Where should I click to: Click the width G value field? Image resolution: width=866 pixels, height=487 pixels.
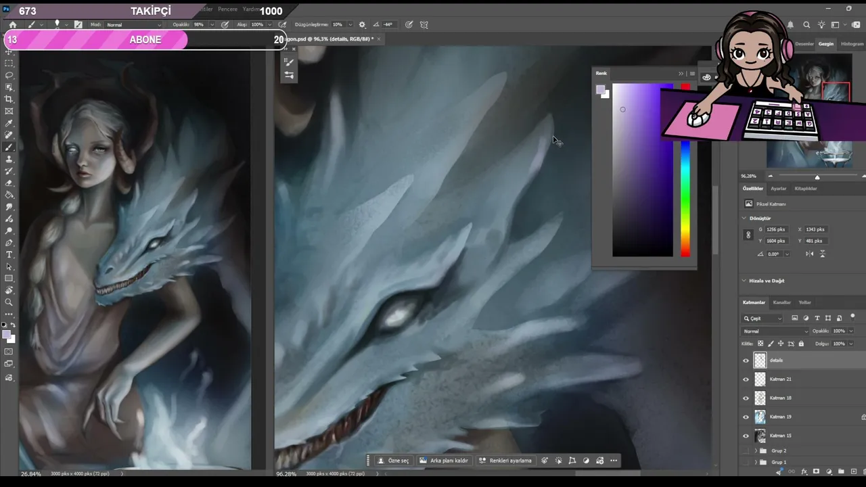tap(776, 229)
